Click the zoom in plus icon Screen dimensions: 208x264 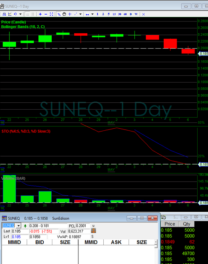point(41,14)
